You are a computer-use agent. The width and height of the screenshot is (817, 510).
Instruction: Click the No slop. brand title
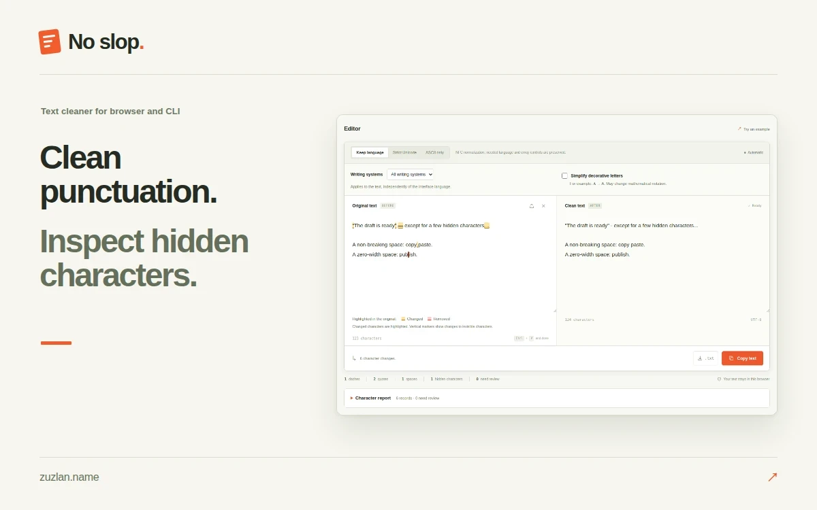coord(106,42)
